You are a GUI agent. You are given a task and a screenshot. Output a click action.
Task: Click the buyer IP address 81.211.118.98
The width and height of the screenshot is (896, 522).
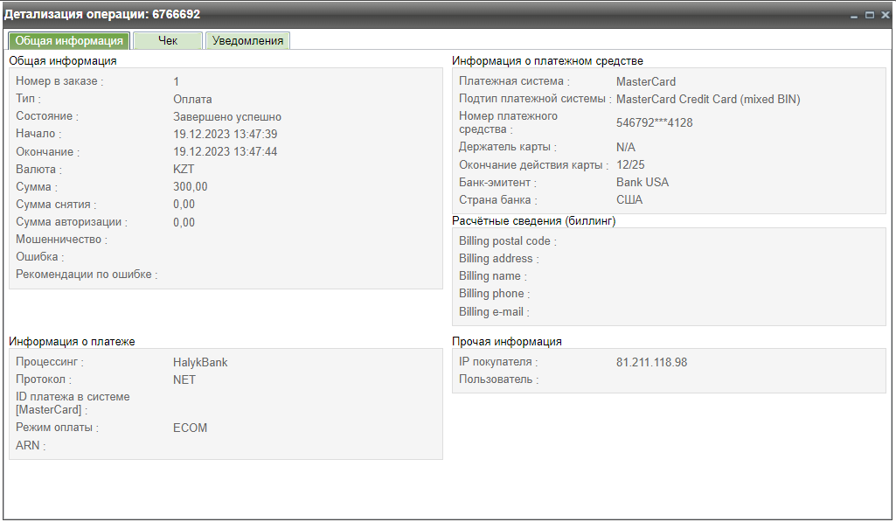pos(651,362)
